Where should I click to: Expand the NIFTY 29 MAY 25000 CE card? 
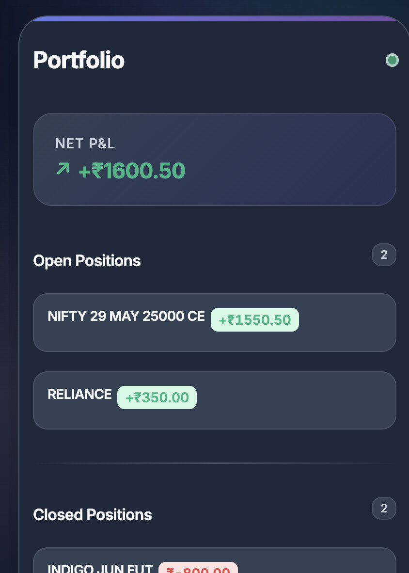[x=215, y=322]
